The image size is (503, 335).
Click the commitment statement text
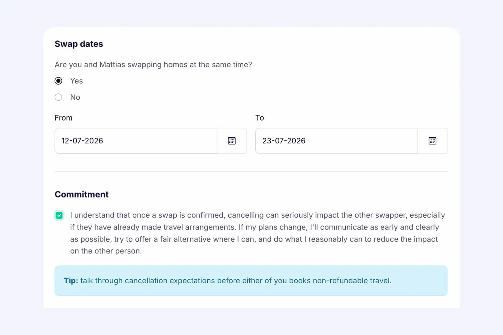pyautogui.click(x=257, y=233)
